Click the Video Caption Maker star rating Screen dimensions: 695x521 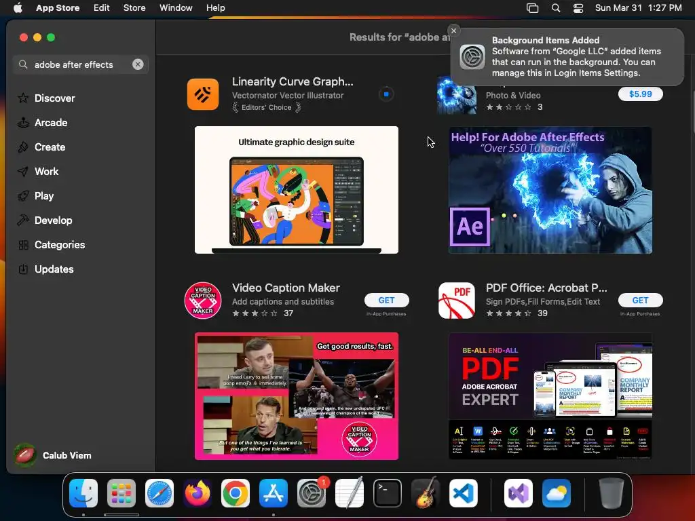coord(255,313)
